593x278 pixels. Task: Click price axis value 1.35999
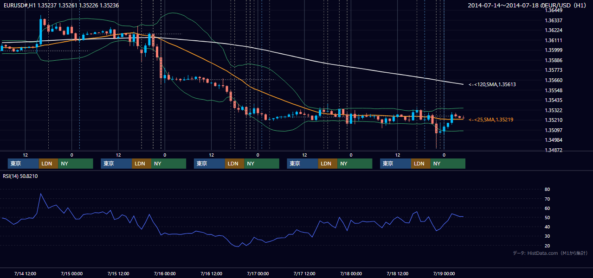[x=554, y=50]
